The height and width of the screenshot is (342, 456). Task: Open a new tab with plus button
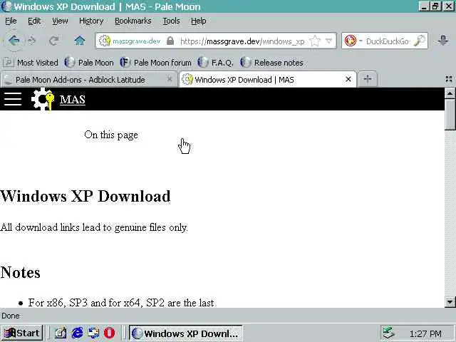[368, 79]
